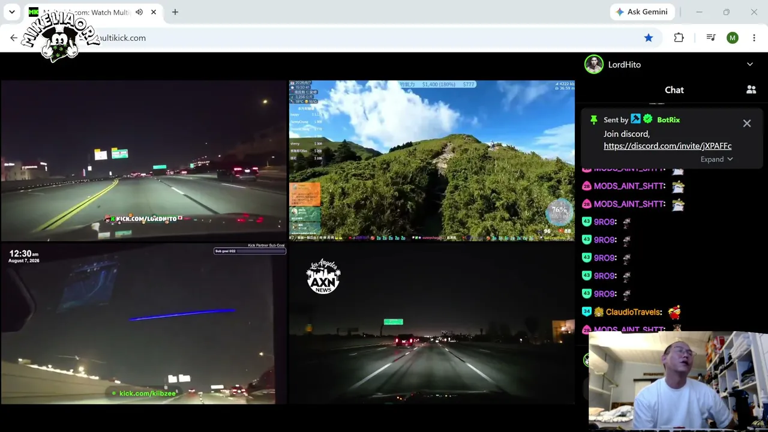Open a new browser tab

175,12
